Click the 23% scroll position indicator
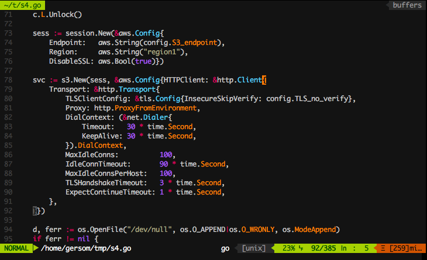Image resolution: width=427 pixels, height=260 pixels. [x=288, y=248]
